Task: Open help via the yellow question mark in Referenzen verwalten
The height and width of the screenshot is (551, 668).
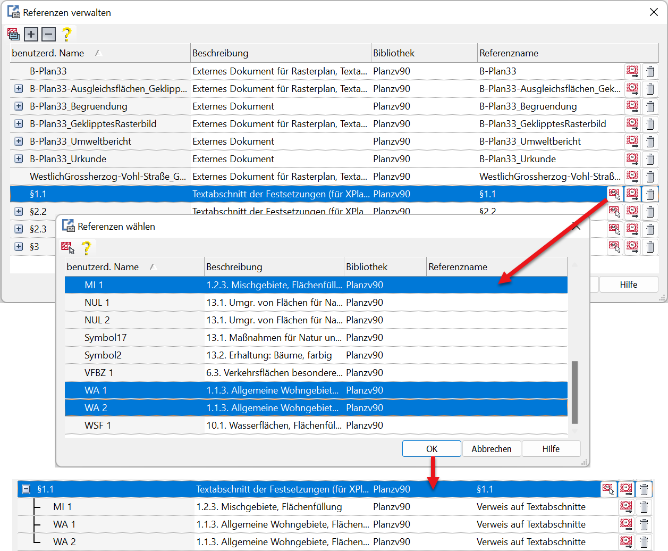Action: coord(66,35)
